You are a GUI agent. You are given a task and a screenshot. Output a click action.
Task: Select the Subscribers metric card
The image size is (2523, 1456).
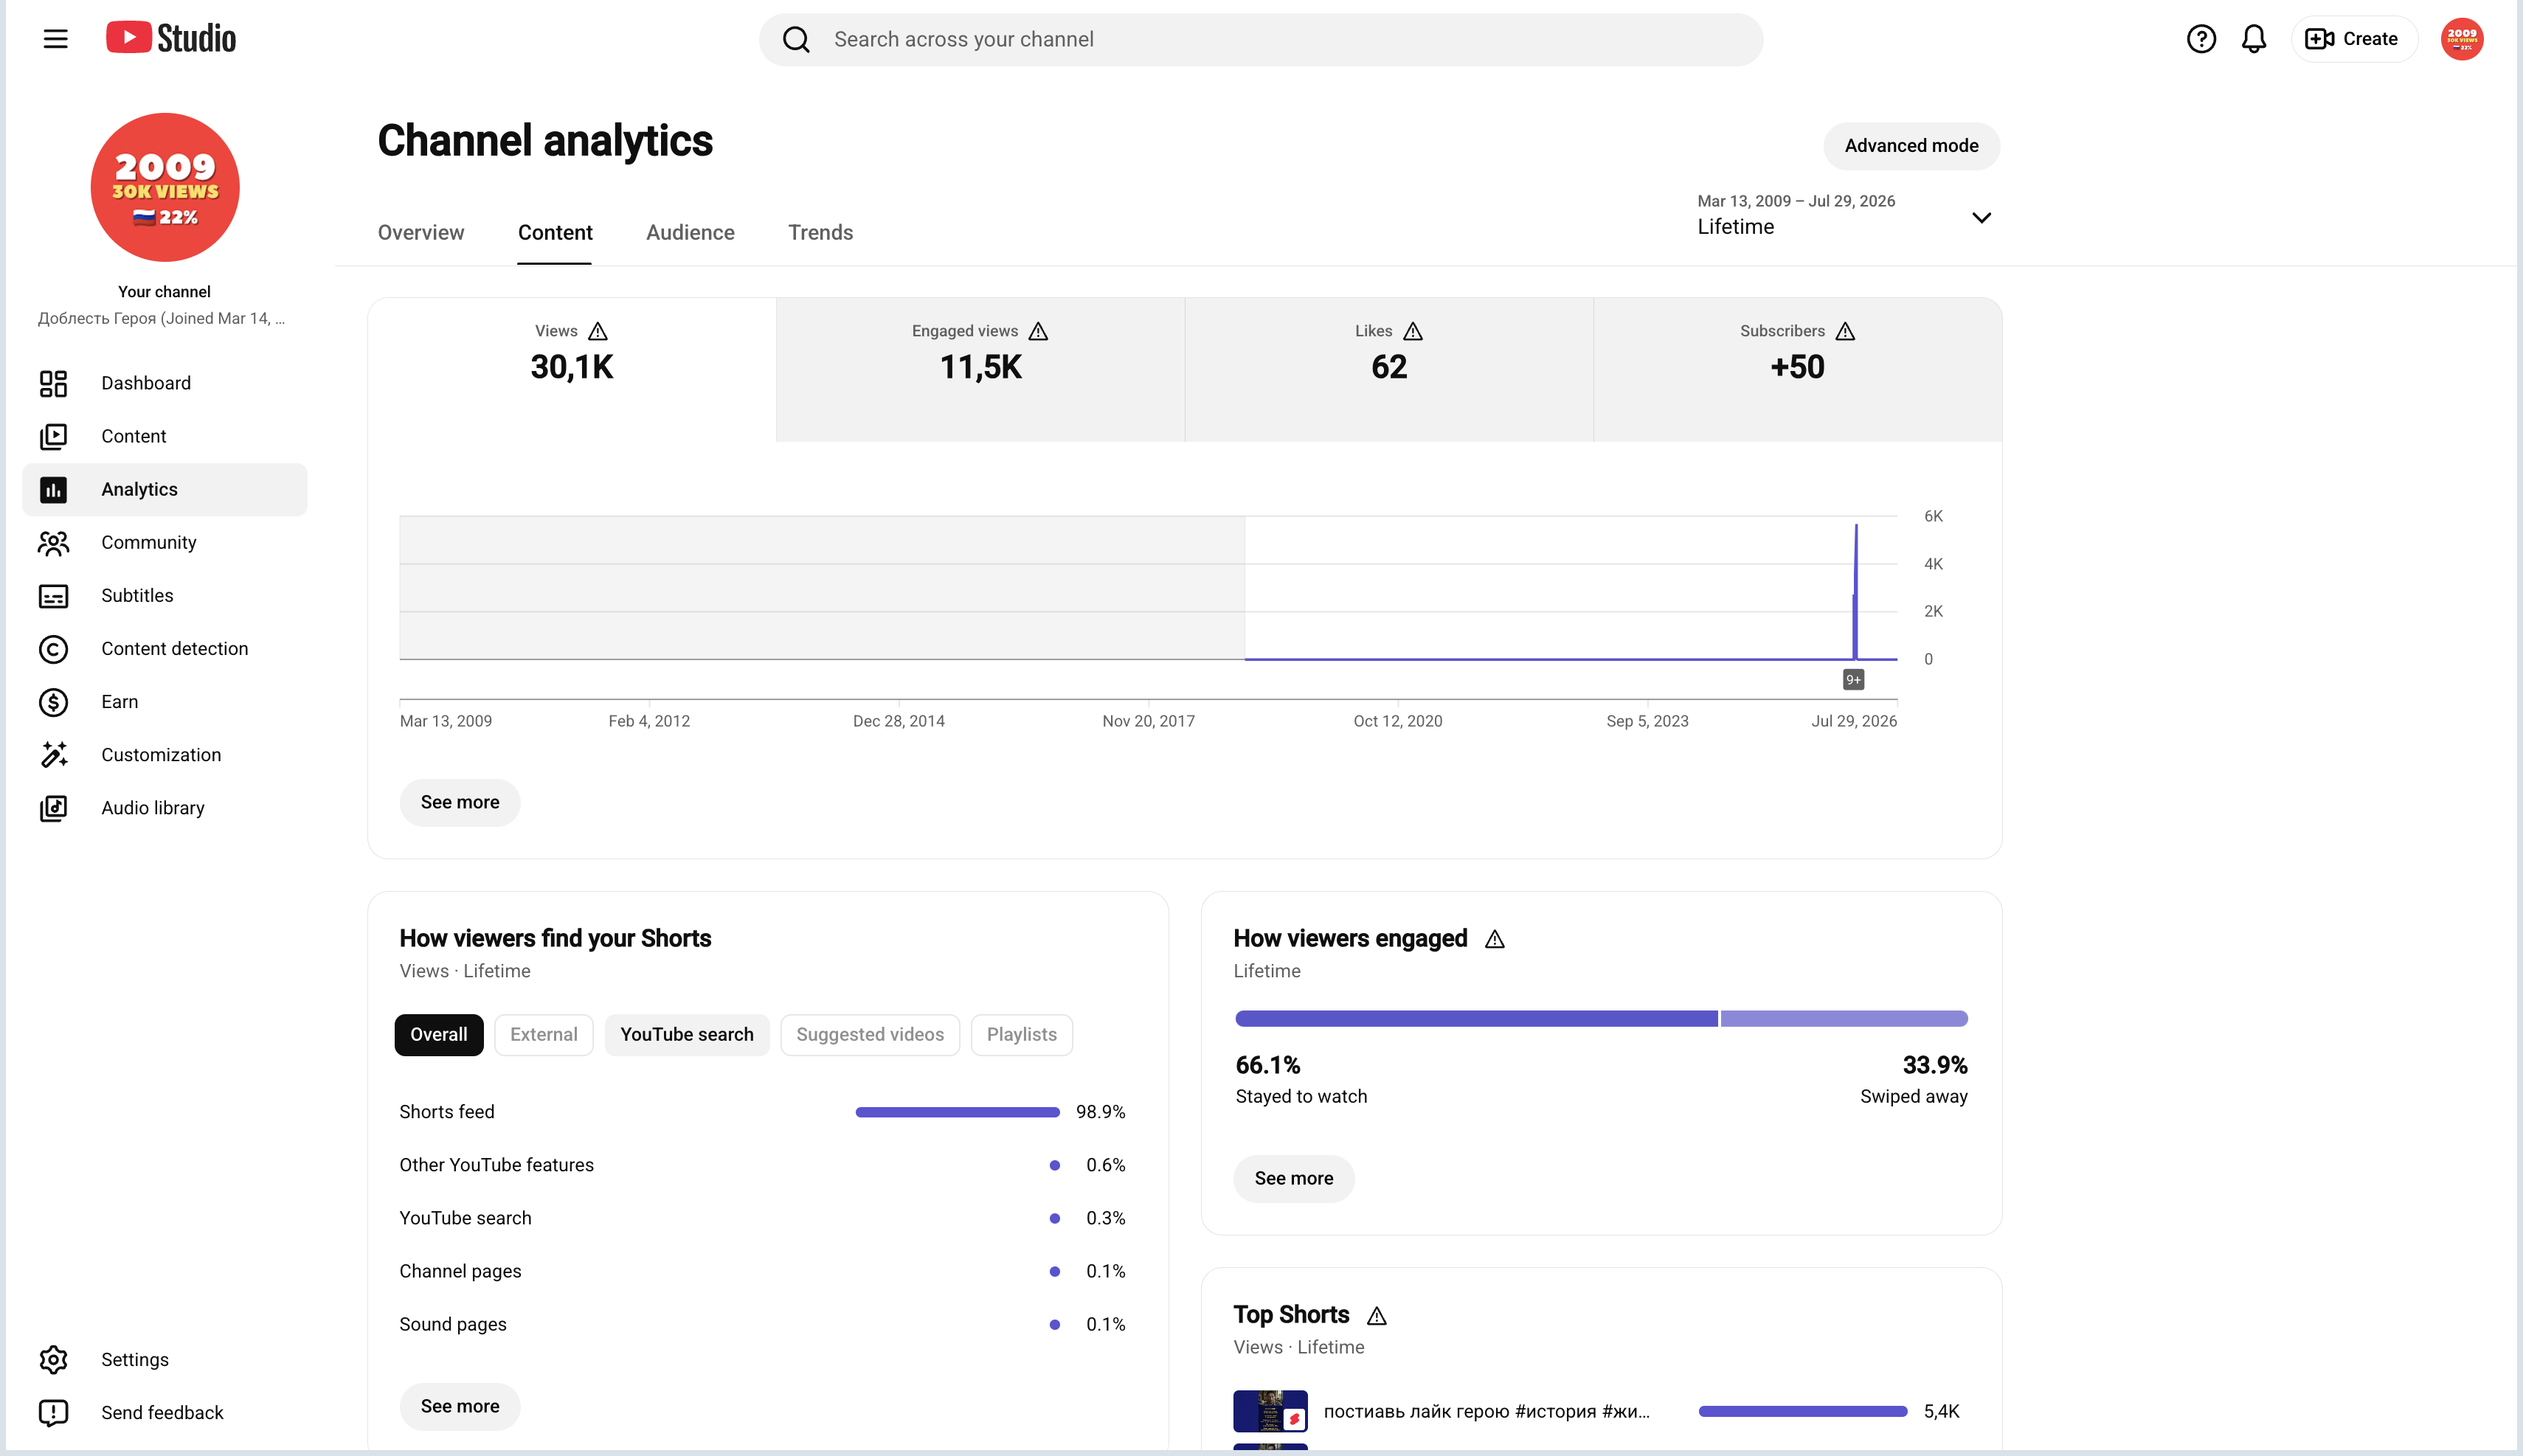1797,369
